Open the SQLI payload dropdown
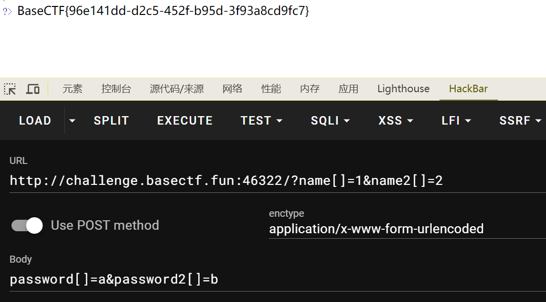 click(x=330, y=121)
